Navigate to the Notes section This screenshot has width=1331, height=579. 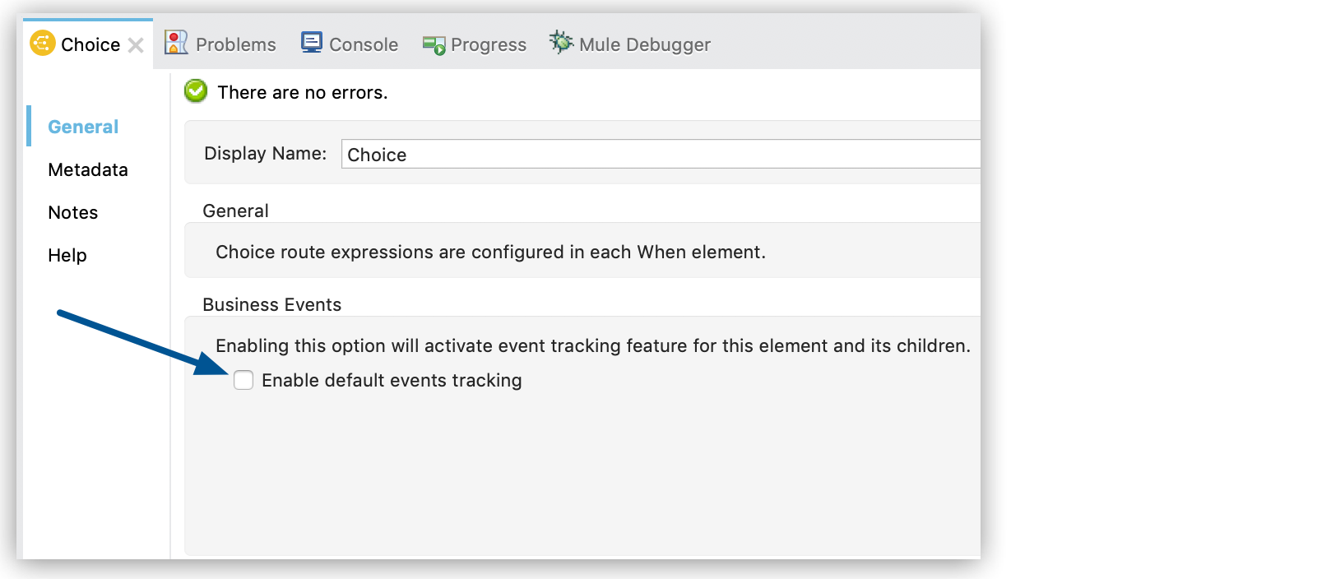[x=72, y=213]
